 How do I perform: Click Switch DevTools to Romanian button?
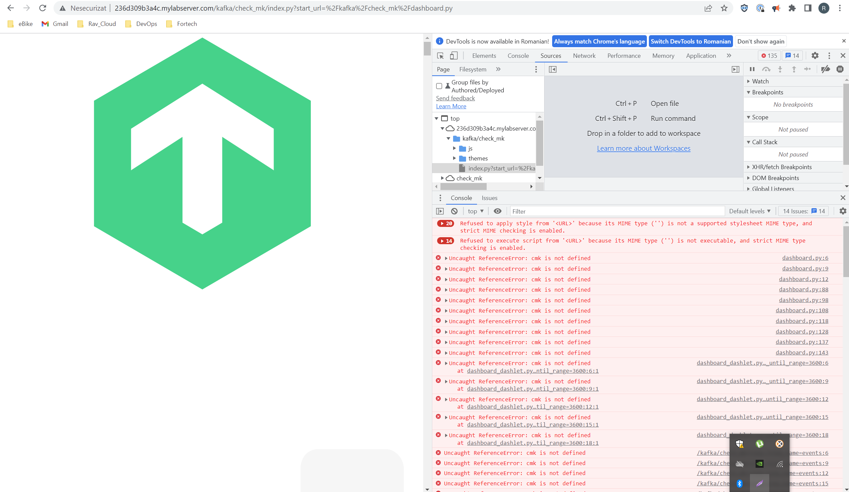click(690, 42)
